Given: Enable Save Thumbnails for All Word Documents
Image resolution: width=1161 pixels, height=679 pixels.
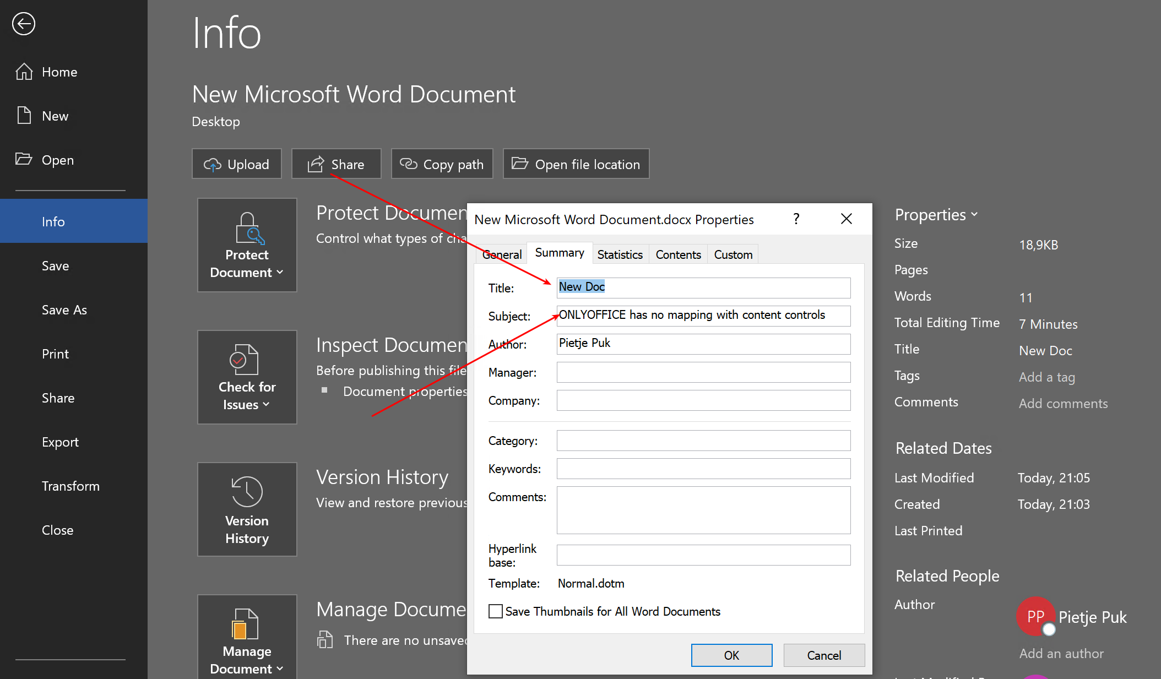Looking at the screenshot, I should click(x=496, y=611).
